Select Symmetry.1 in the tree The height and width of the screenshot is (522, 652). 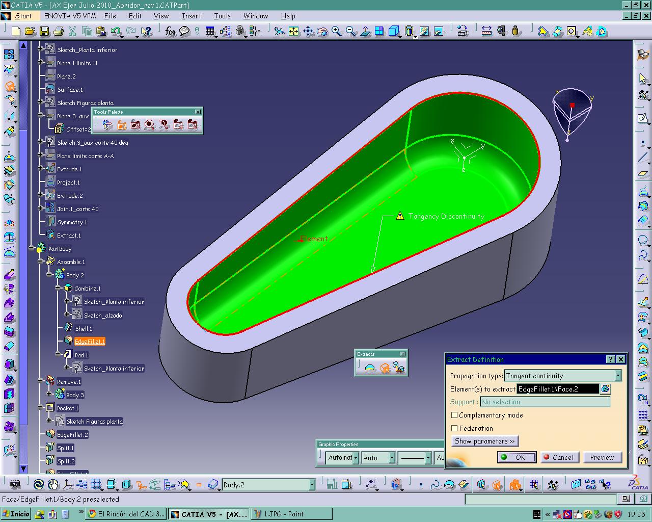72,222
